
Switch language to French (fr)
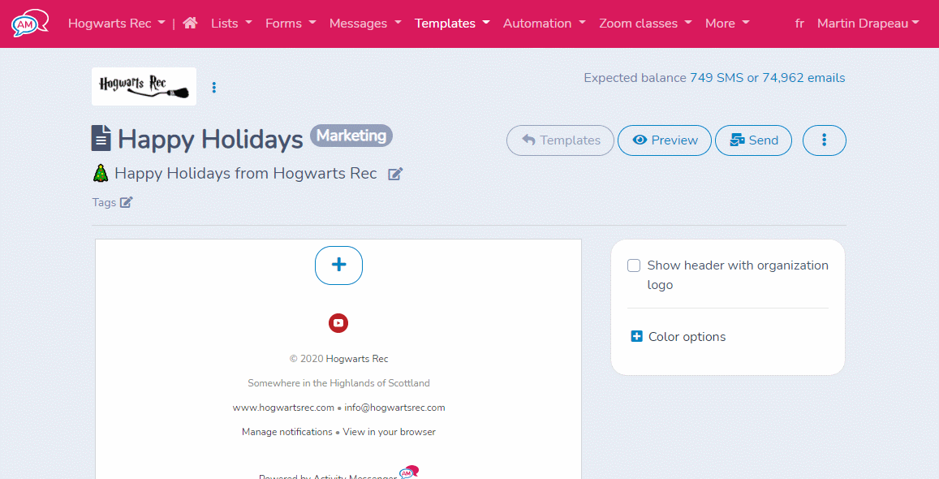click(799, 24)
